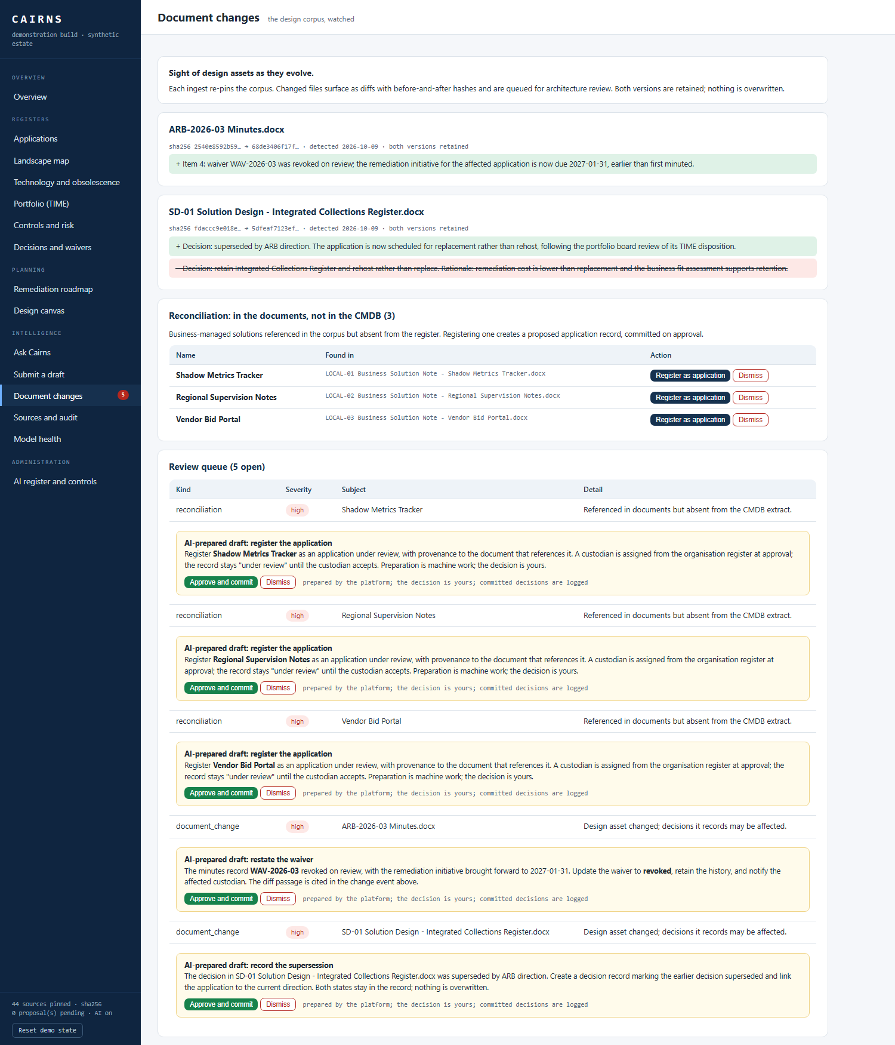Screen dimensions: 895x1045
Task: Dismiss the restate-the-waiver draft
Action: click(278, 899)
